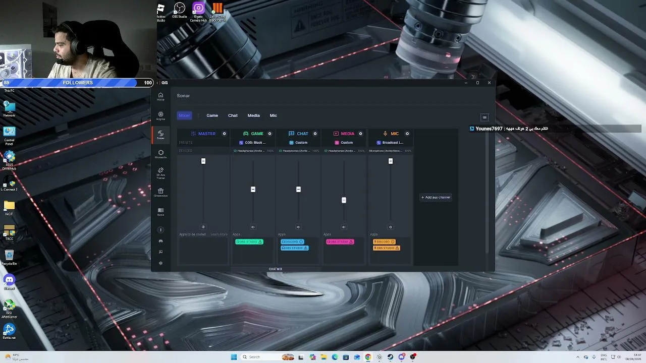Show hidden system tray icons chevron
This screenshot has height=363, width=646.
pos(578,357)
